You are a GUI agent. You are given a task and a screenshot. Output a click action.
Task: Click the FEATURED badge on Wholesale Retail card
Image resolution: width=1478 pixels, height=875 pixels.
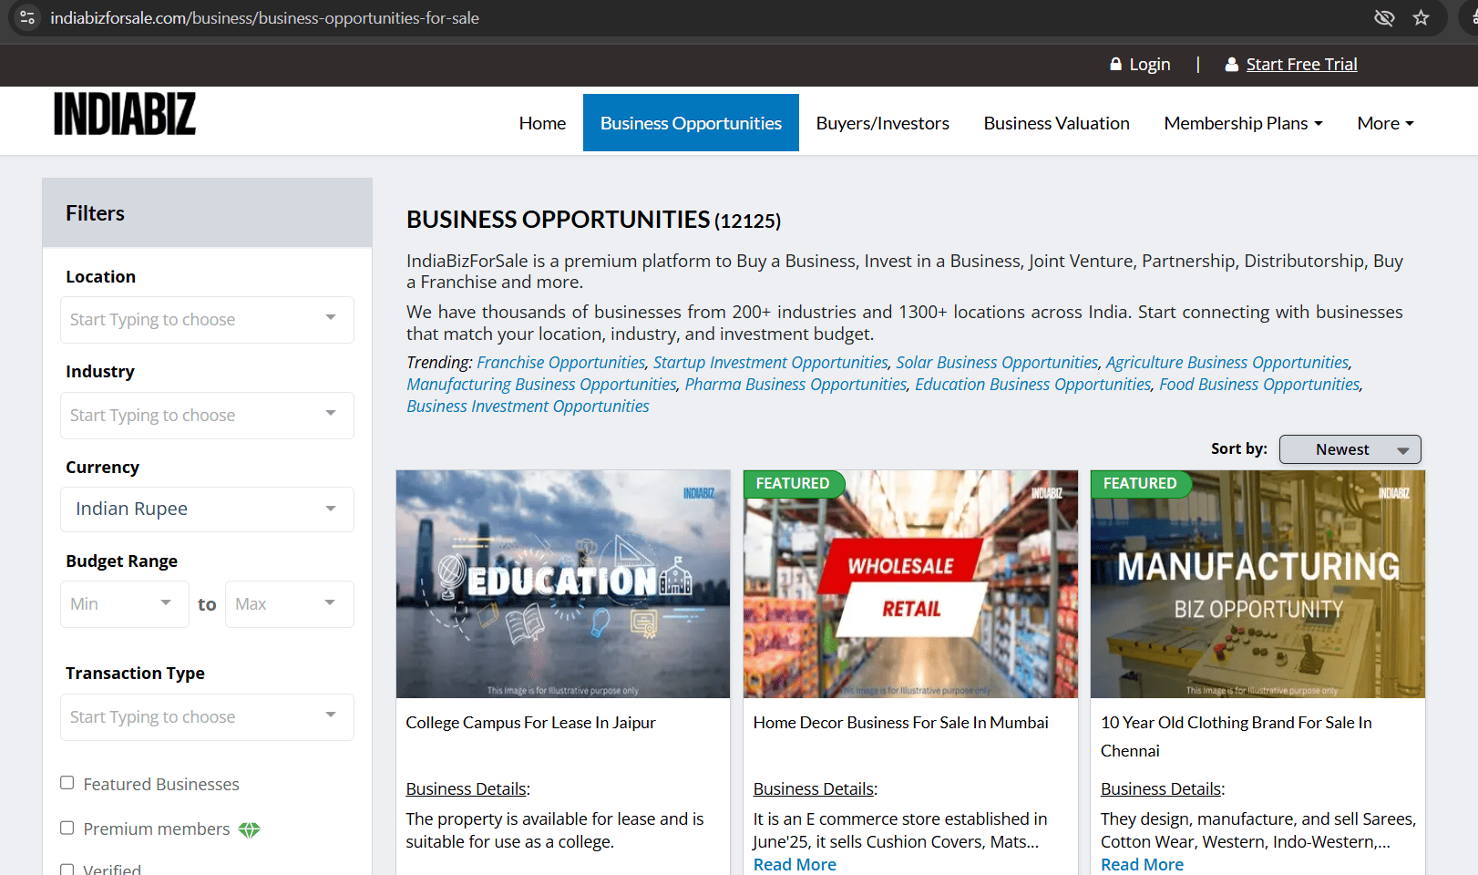(793, 484)
